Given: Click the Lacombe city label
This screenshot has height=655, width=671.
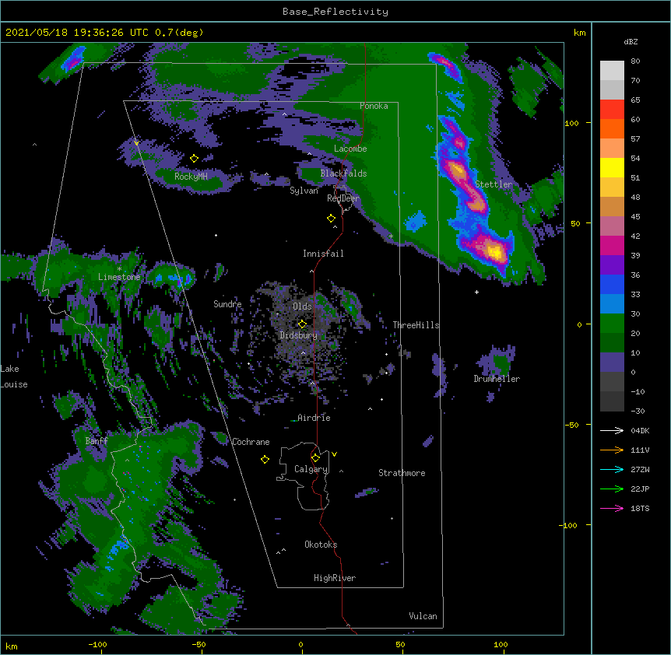Looking at the screenshot, I should point(350,149).
